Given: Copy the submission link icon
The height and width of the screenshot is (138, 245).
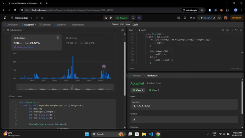Looking at the screenshot, I should pos(123,30).
